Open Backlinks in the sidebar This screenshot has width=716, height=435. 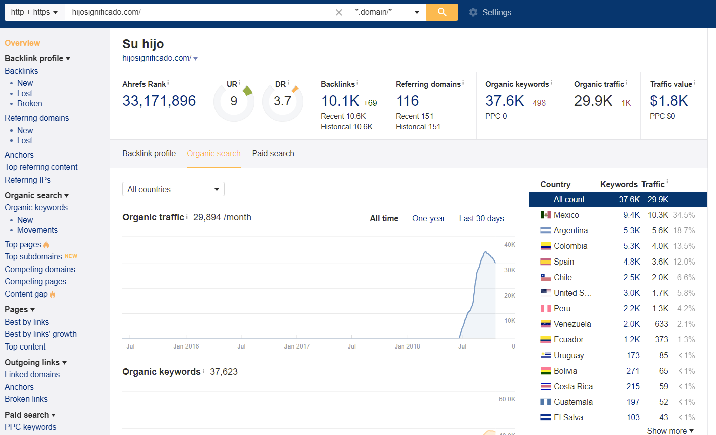pos(21,71)
